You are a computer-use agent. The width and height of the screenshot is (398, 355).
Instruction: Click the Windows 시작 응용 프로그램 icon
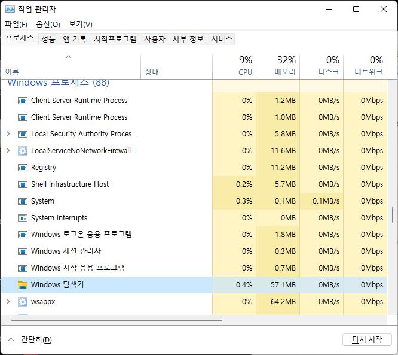[23, 268]
